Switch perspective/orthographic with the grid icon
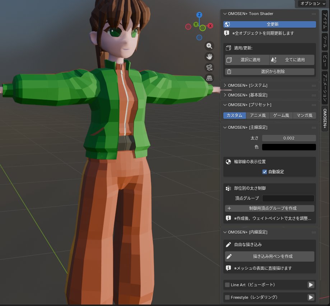330x306 pixels. [209, 78]
